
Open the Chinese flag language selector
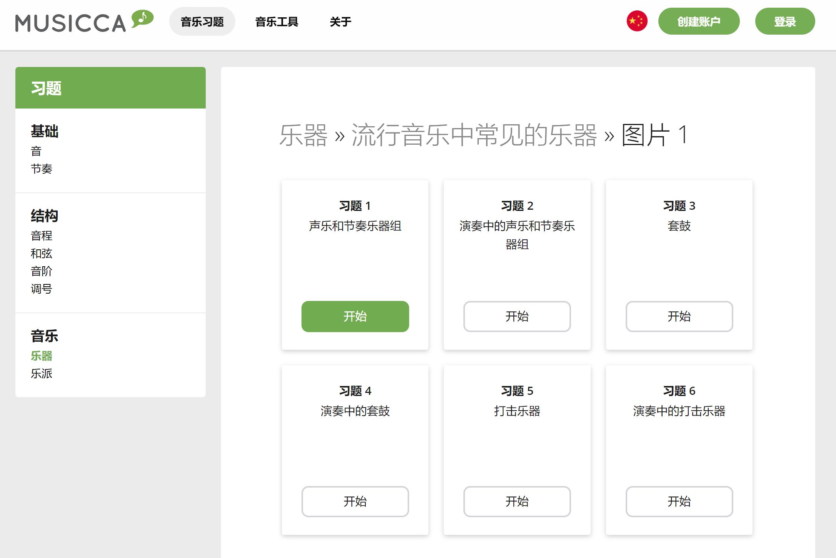(636, 21)
